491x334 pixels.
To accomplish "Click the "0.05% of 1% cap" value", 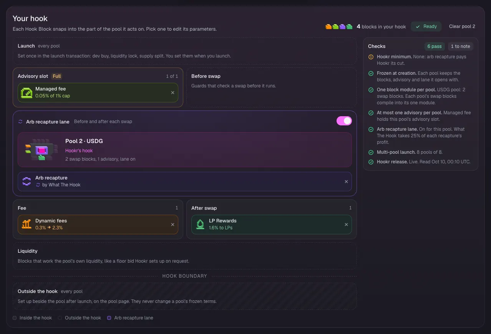I will (x=53, y=96).
